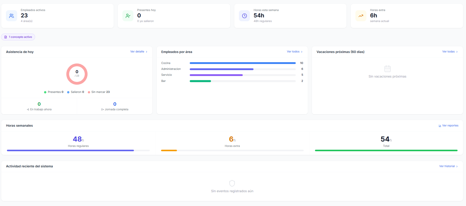Click the bar chart icon beside Ver reportes
Image resolution: width=466 pixels, height=206 pixels.
440,126
